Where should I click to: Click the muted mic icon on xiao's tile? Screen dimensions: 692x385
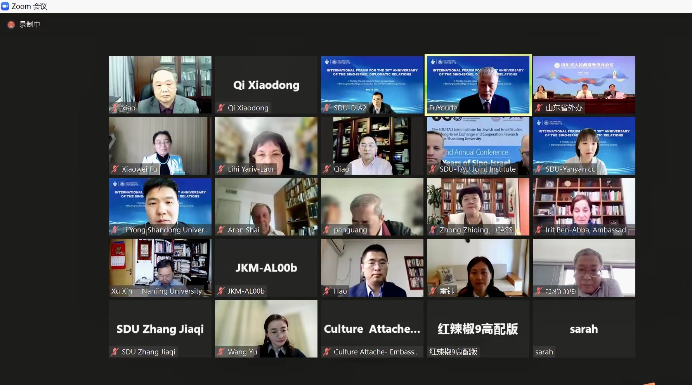[x=115, y=108]
